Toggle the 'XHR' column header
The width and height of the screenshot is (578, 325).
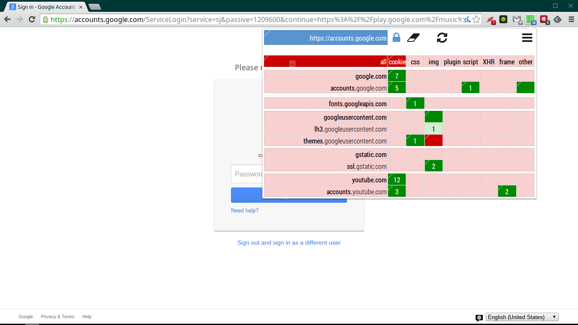(489, 61)
